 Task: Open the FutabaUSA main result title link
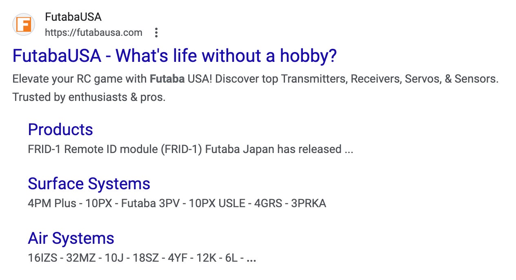point(174,56)
